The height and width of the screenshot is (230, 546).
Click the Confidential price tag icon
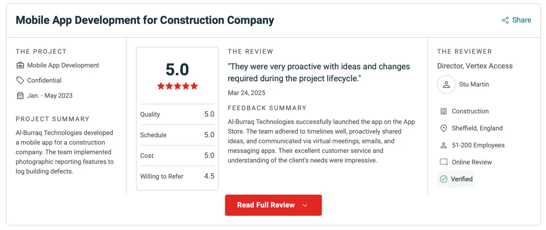click(x=20, y=80)
